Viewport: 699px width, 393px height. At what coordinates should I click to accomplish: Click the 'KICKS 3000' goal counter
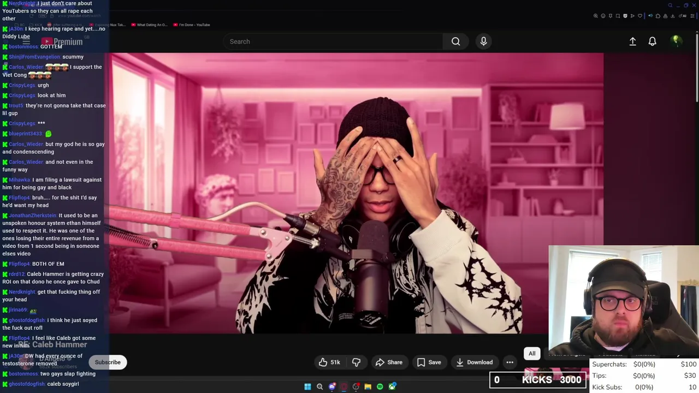pyautogui.click(x=538, y=380)
